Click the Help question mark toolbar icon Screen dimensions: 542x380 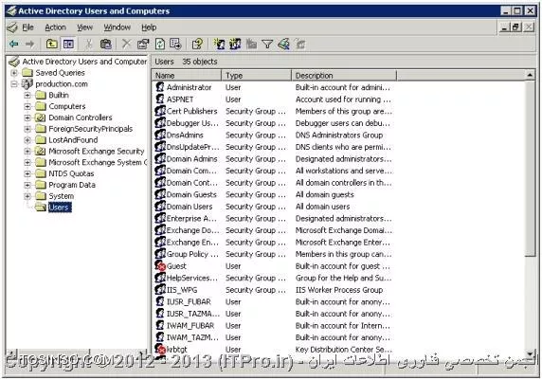[197, 44]
